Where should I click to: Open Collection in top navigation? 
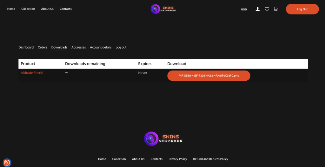click(28, 9)
